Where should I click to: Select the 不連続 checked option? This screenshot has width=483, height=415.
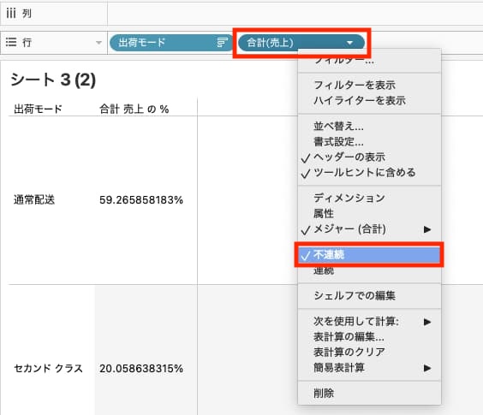pyautogui.click(x=369, y=255)
